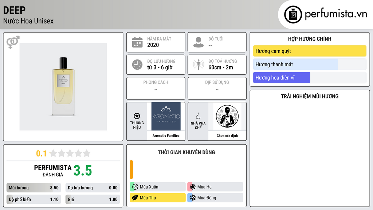
Task: Click the orange vertical time-of-day bar
Action: pos(131,170)
